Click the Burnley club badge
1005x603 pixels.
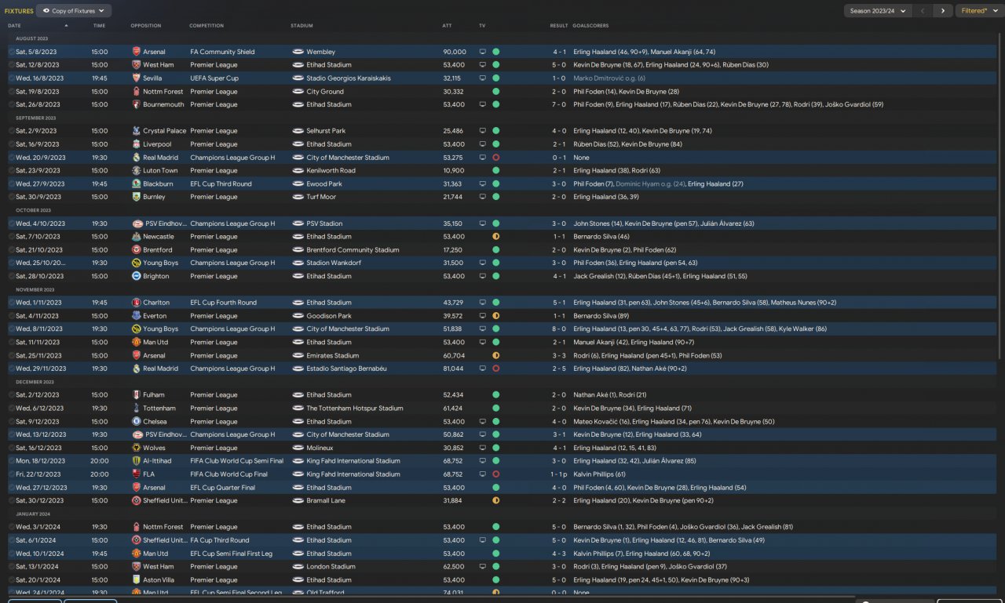point(137,197)
